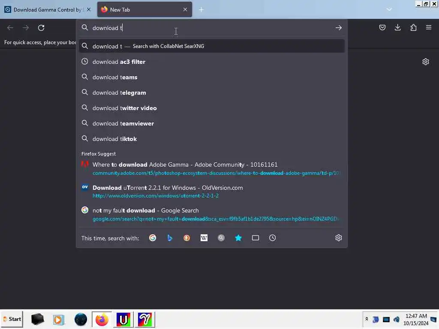Choose suggestion download teamviewer
The height and width of the screenshot is (329, 439).
click(x=212, y=123)
